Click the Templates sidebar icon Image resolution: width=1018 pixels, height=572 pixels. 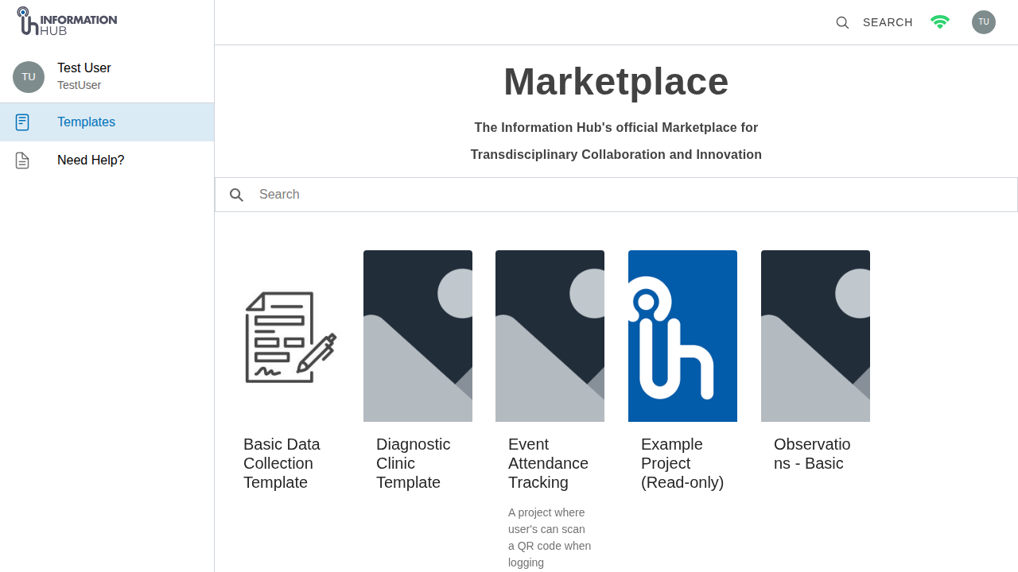(22, 122)
